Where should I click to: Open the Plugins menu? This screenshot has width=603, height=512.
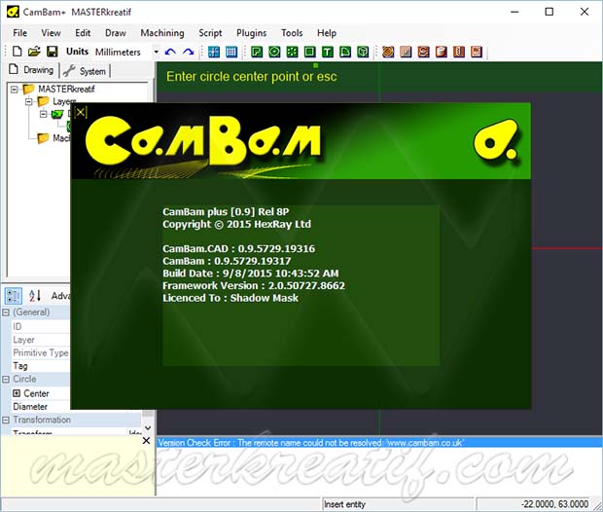click(252, 33)
